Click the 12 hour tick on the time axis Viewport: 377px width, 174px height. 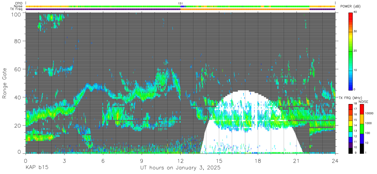click(181, 160)
